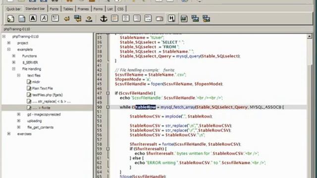Select the 'project' tree label
317x178 pixels.
22,43
